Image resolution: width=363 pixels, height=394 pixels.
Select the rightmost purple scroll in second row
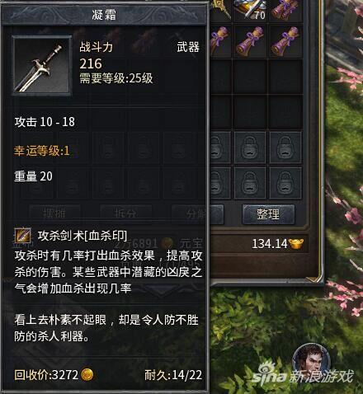point(285,41)
